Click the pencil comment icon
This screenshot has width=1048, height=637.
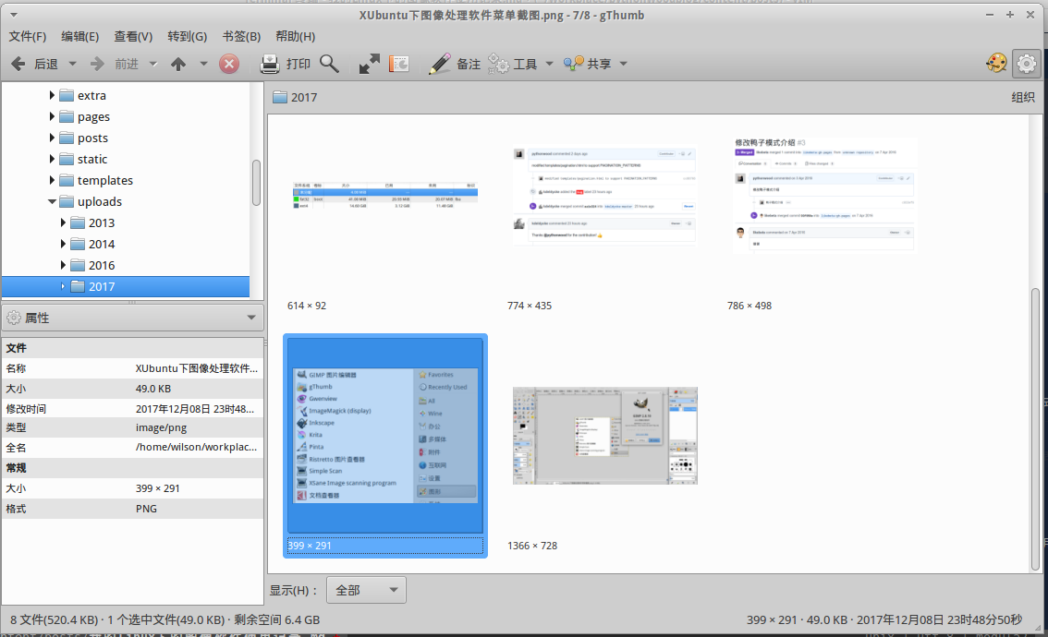click(x=439, y=64)
